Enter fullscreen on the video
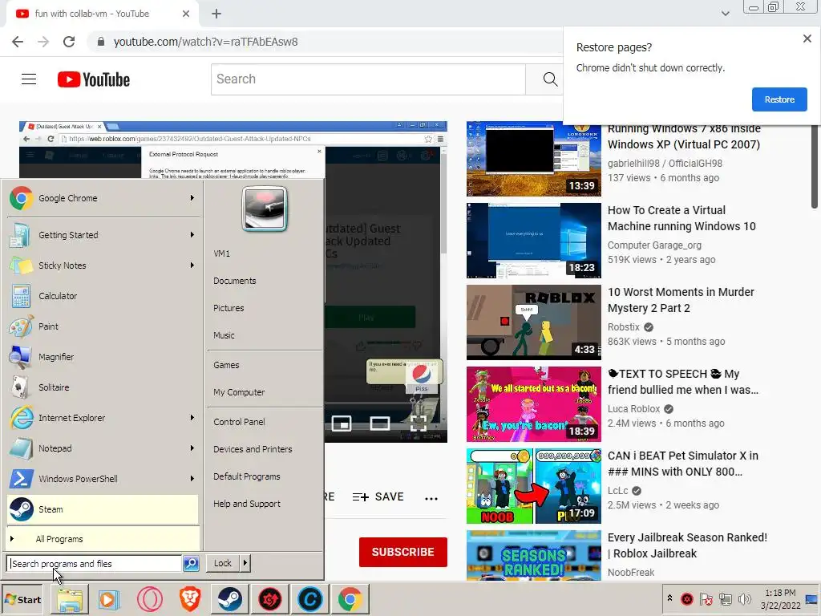 (418, 423)
